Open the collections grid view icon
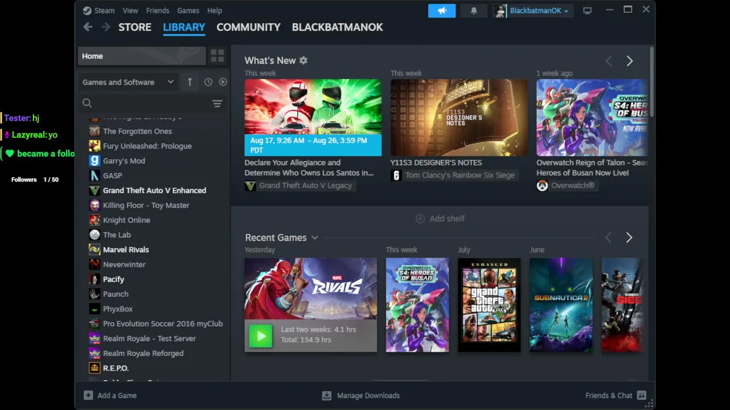This screenshot has height=410, width=730. [217, 56]
